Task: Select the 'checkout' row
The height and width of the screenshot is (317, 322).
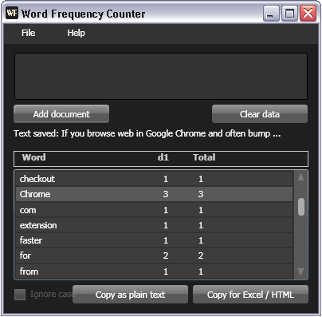Action: click(154, 179)
